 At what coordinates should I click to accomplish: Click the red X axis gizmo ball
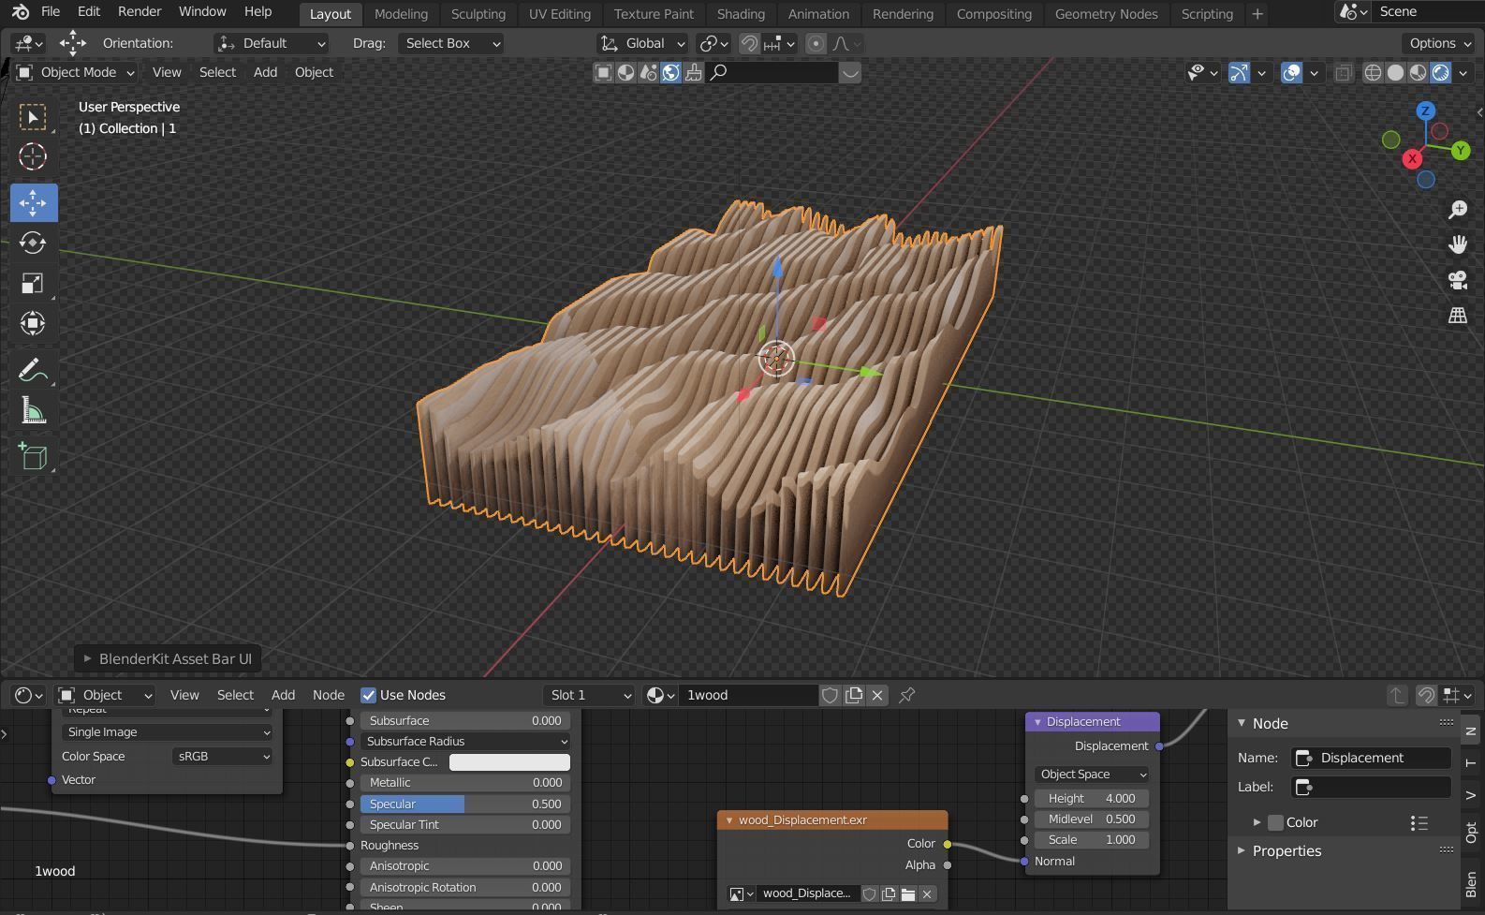[x=1412, y=159]
